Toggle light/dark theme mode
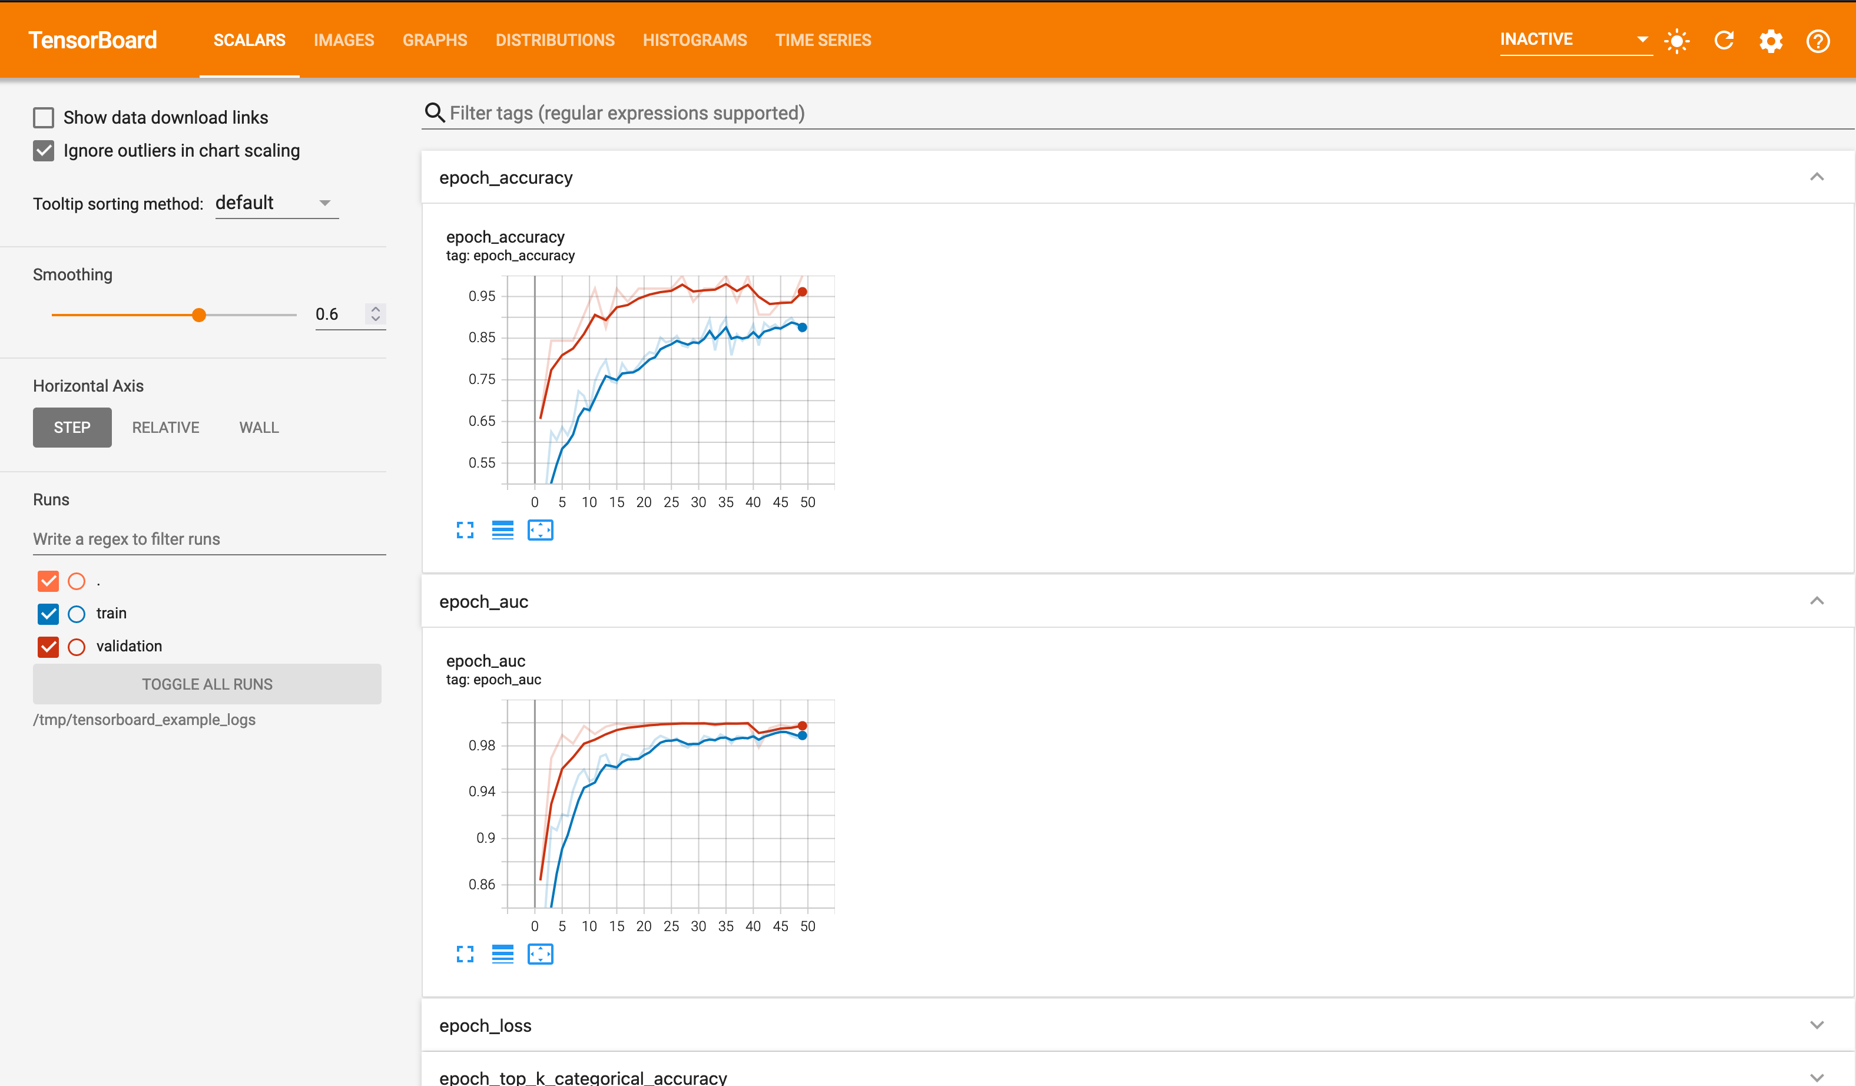The image size is (1856, 1086). 1676,41
